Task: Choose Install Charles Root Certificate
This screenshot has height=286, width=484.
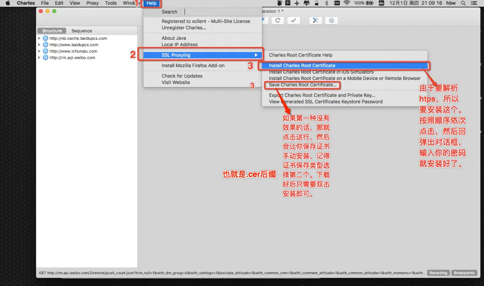Action: (344, 66)
